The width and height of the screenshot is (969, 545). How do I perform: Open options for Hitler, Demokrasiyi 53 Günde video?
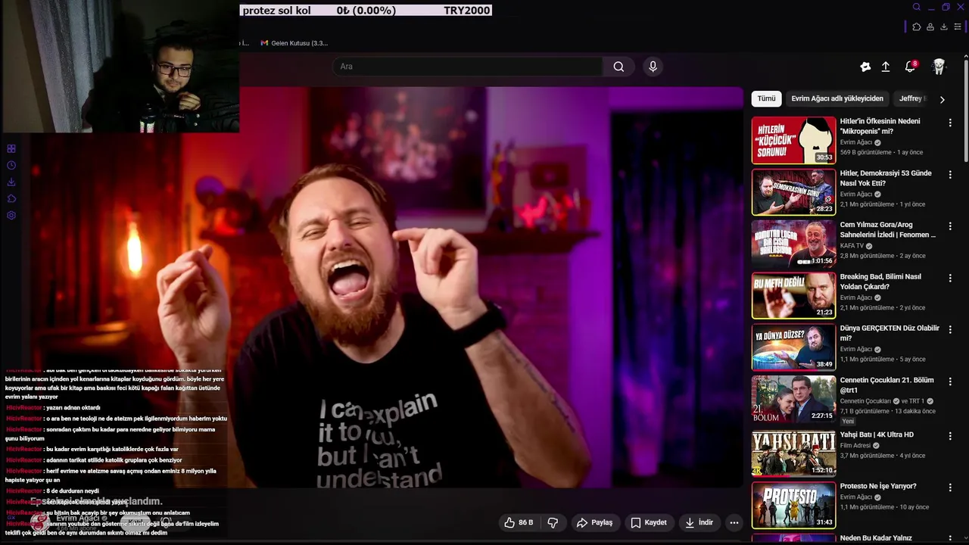[950, 175]
